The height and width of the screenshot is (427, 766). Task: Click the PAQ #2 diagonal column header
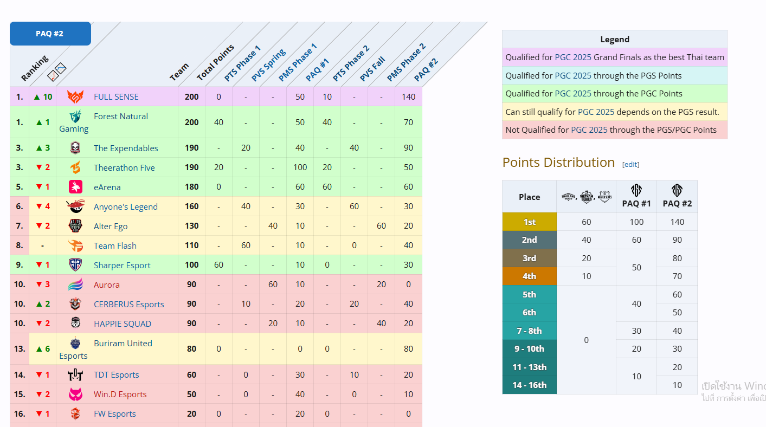tap(426, 70)
